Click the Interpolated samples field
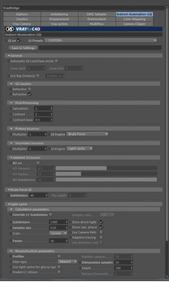Viewport: 169px width, 282px height. 124,263
